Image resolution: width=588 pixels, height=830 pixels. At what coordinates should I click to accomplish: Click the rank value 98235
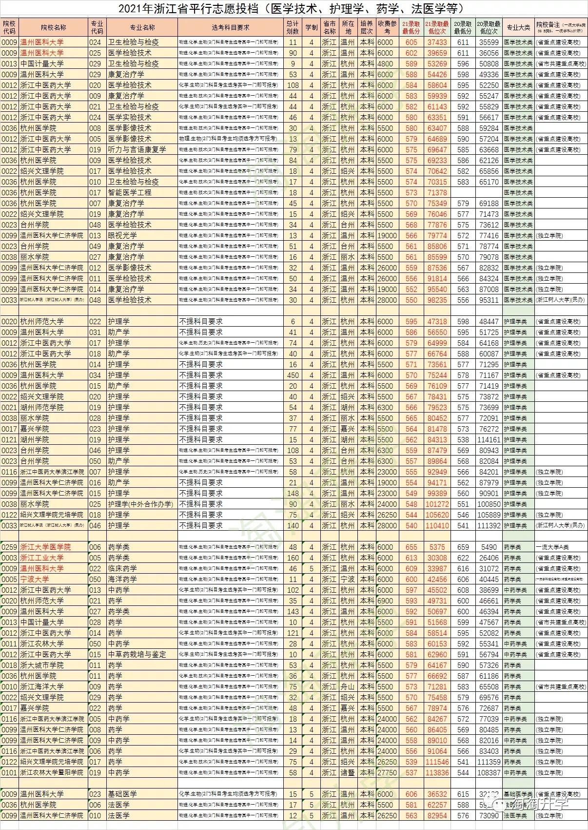click(x=437, y=300)
